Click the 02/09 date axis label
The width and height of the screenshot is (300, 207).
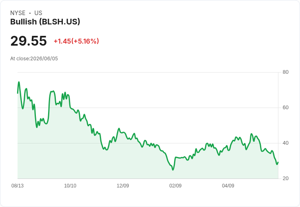click(x=175, y=186)
